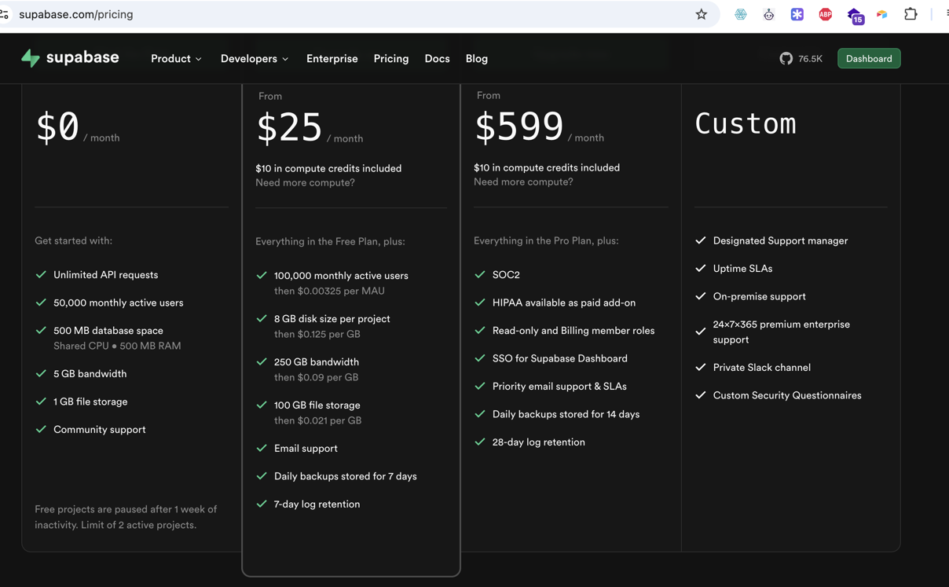Viewport: 949px width, 587px height.
Task: Open the GitHub repository via the GitHub icon
Action: [x=786, y=57]
